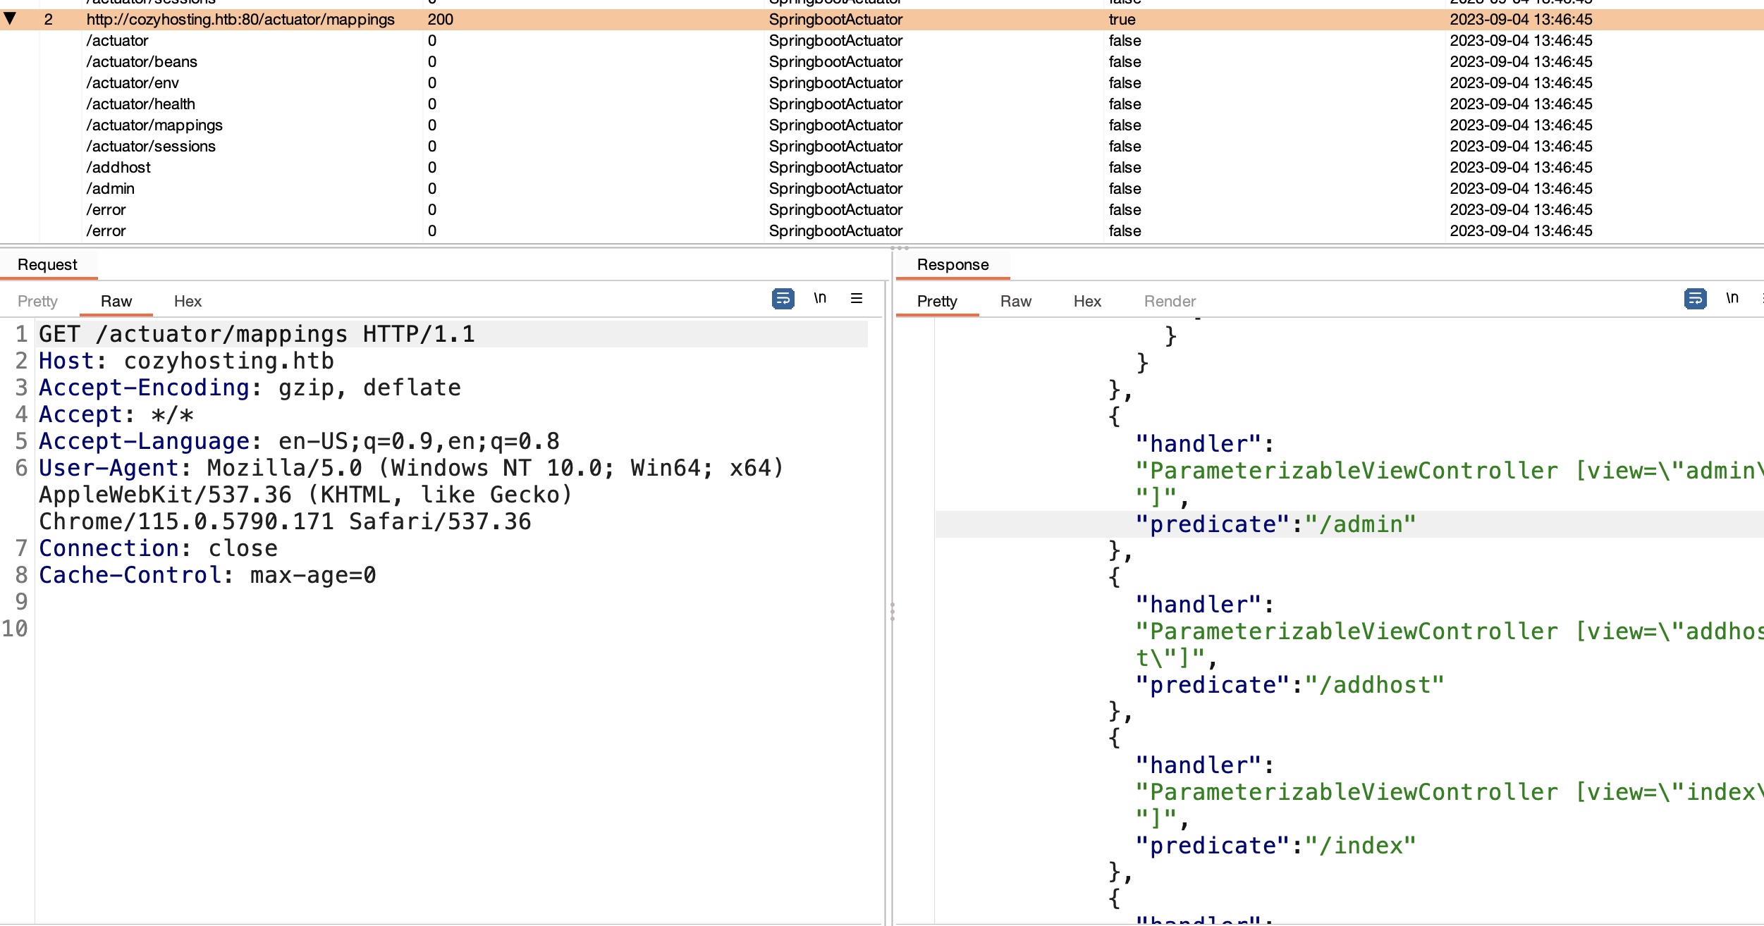Click the vertical divider between Request and Response
Viewport: 1764px width, 926px height.
(892, 610)
